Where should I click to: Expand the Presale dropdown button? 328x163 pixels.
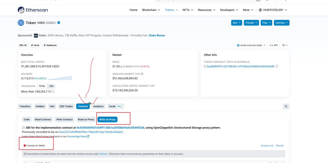pyautogui.click(x=251, y=23)
